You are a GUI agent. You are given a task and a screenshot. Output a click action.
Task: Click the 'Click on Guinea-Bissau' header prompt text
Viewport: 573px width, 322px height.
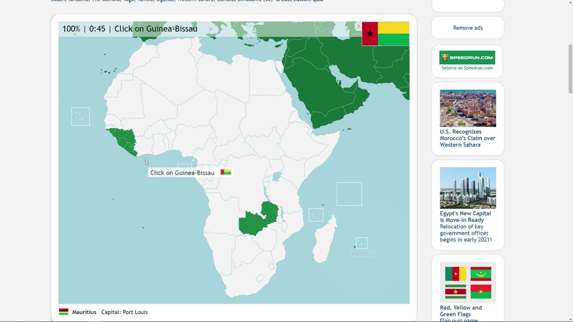156,29
